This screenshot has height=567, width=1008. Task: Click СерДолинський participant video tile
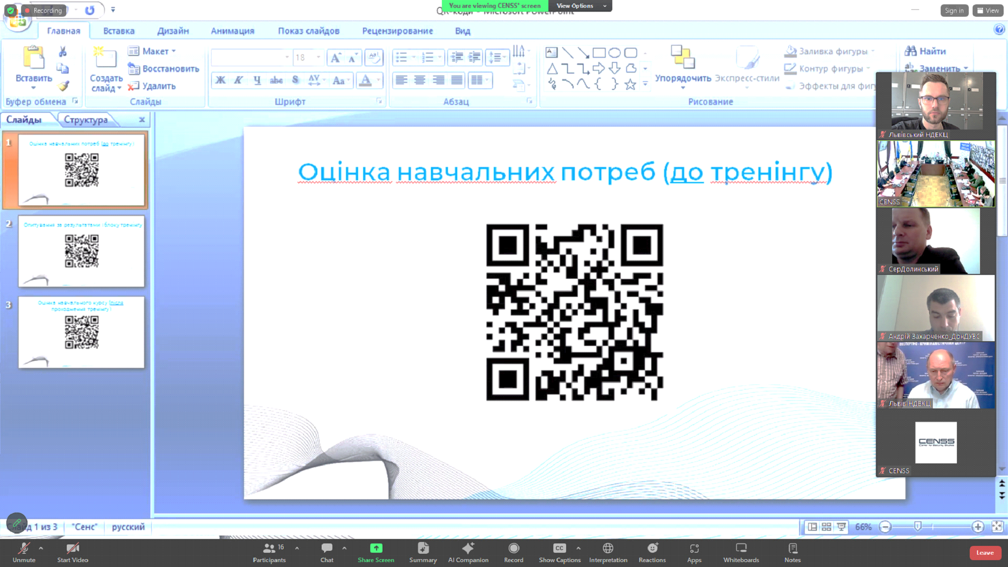[x=936, y=241]
